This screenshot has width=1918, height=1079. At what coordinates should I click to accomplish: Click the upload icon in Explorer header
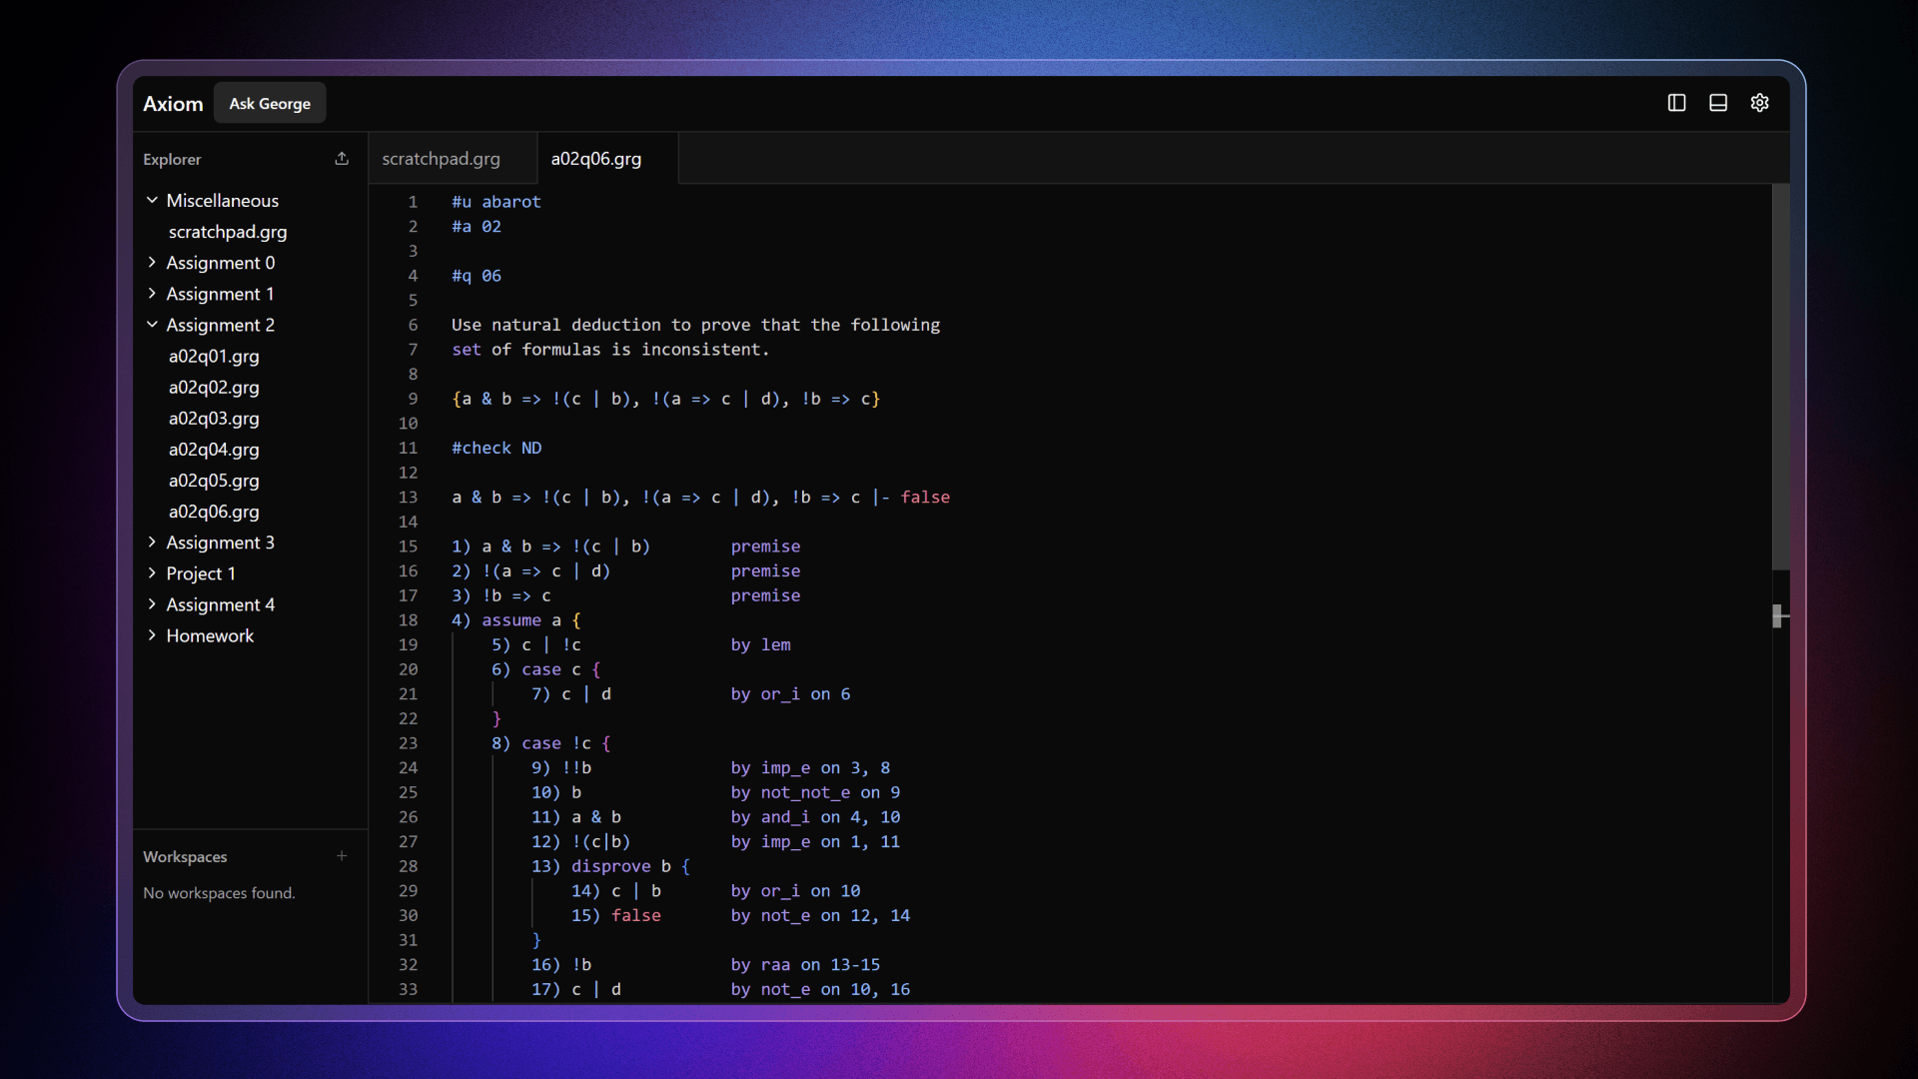pyautogui.click(x=342, y=158)
